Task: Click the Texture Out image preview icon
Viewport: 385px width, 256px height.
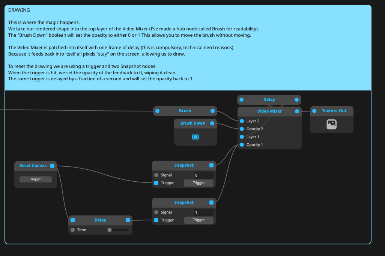Action: [x=331, y=124]
